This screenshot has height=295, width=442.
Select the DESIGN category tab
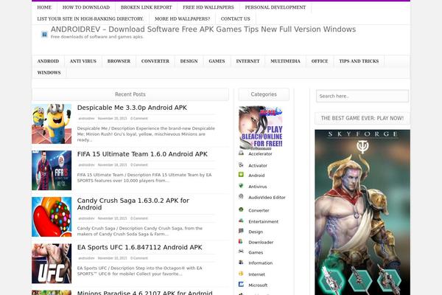(x=189, y=61)
